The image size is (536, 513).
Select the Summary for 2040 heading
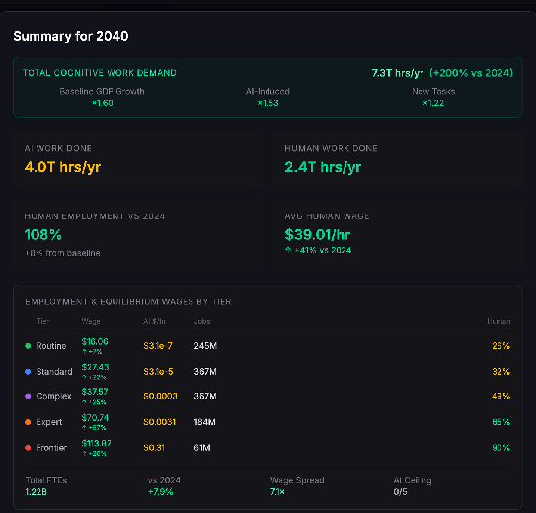71,36
